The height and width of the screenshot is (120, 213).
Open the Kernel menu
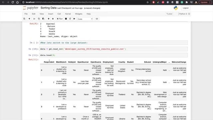tap(68, 14)
